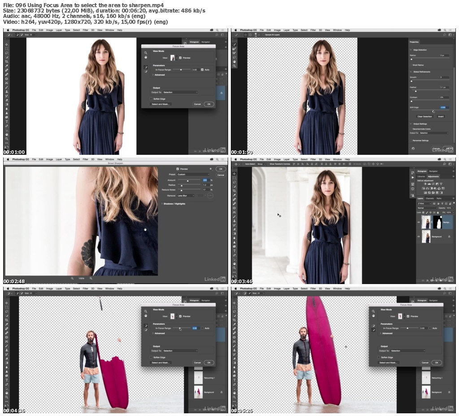Select the Move tool in the 00:01:00 frame
This screenshot has width=459, height=416.
(7, 44)
